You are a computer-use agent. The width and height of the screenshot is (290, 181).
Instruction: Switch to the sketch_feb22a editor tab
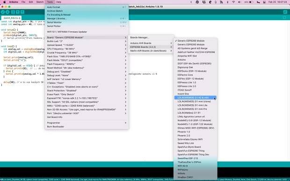(12, 18)
